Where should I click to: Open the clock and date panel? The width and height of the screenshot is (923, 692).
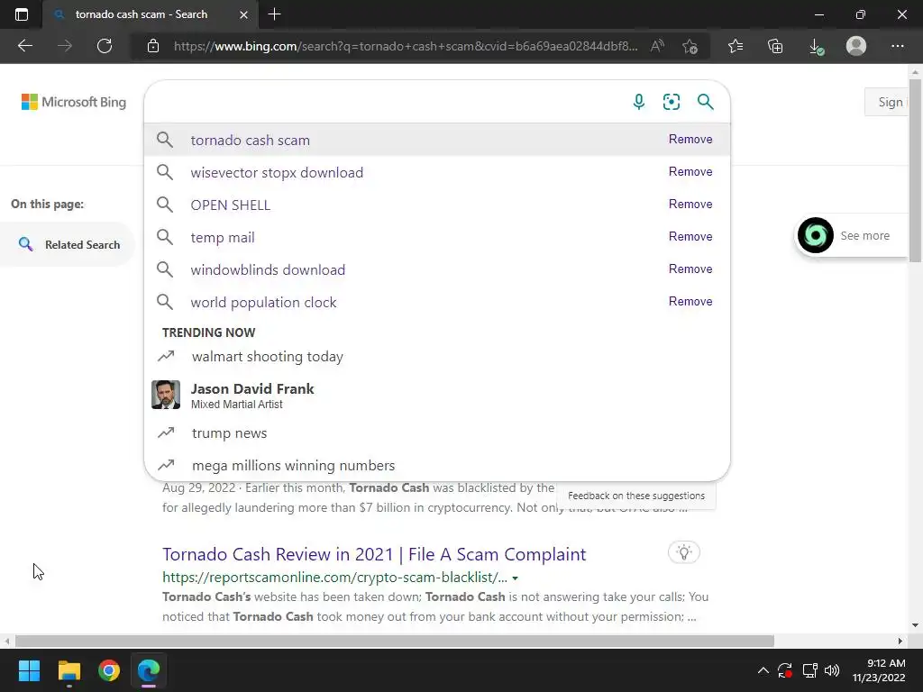(x=879, y=670)
